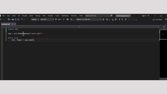Click the Undo icon
The height and width of the screenshot is (94, 167).
pyautogui.click(x=22, y=19)
